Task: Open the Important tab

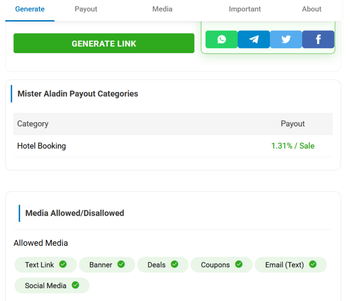Action: 245,9
